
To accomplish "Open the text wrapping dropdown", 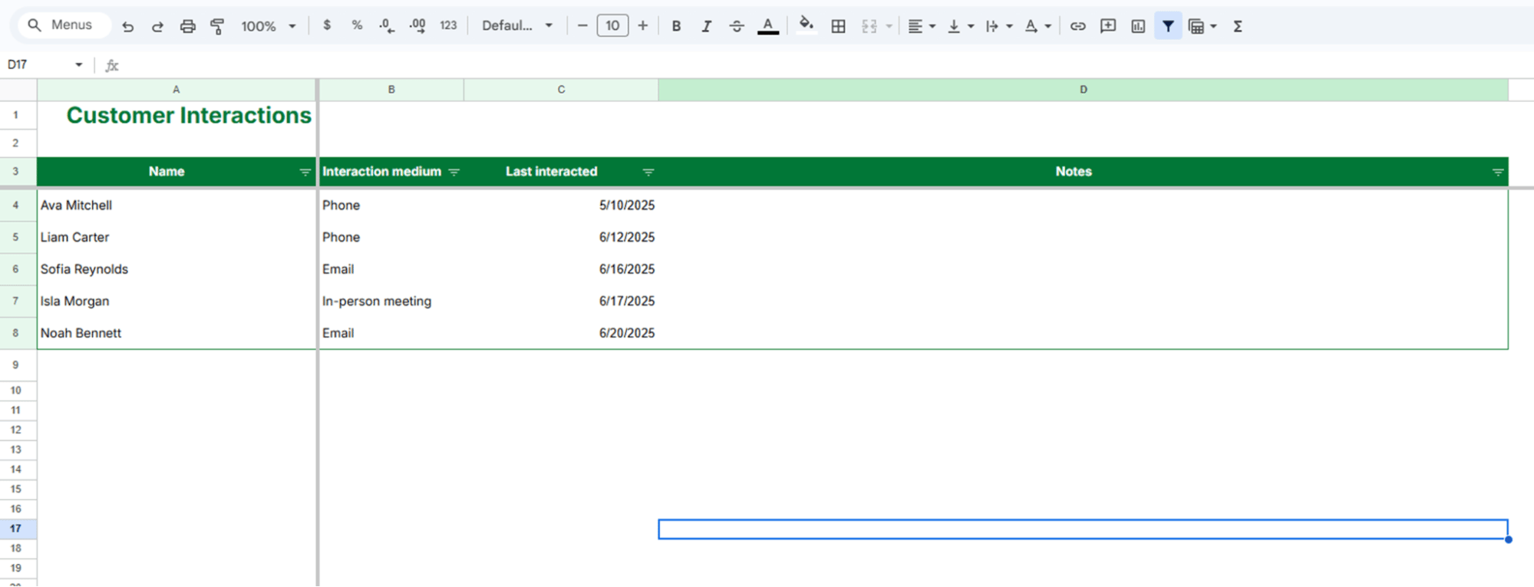I will [999, 26].
